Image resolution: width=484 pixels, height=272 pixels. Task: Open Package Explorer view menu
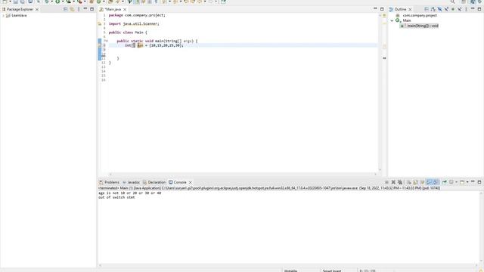click(79, 9)
